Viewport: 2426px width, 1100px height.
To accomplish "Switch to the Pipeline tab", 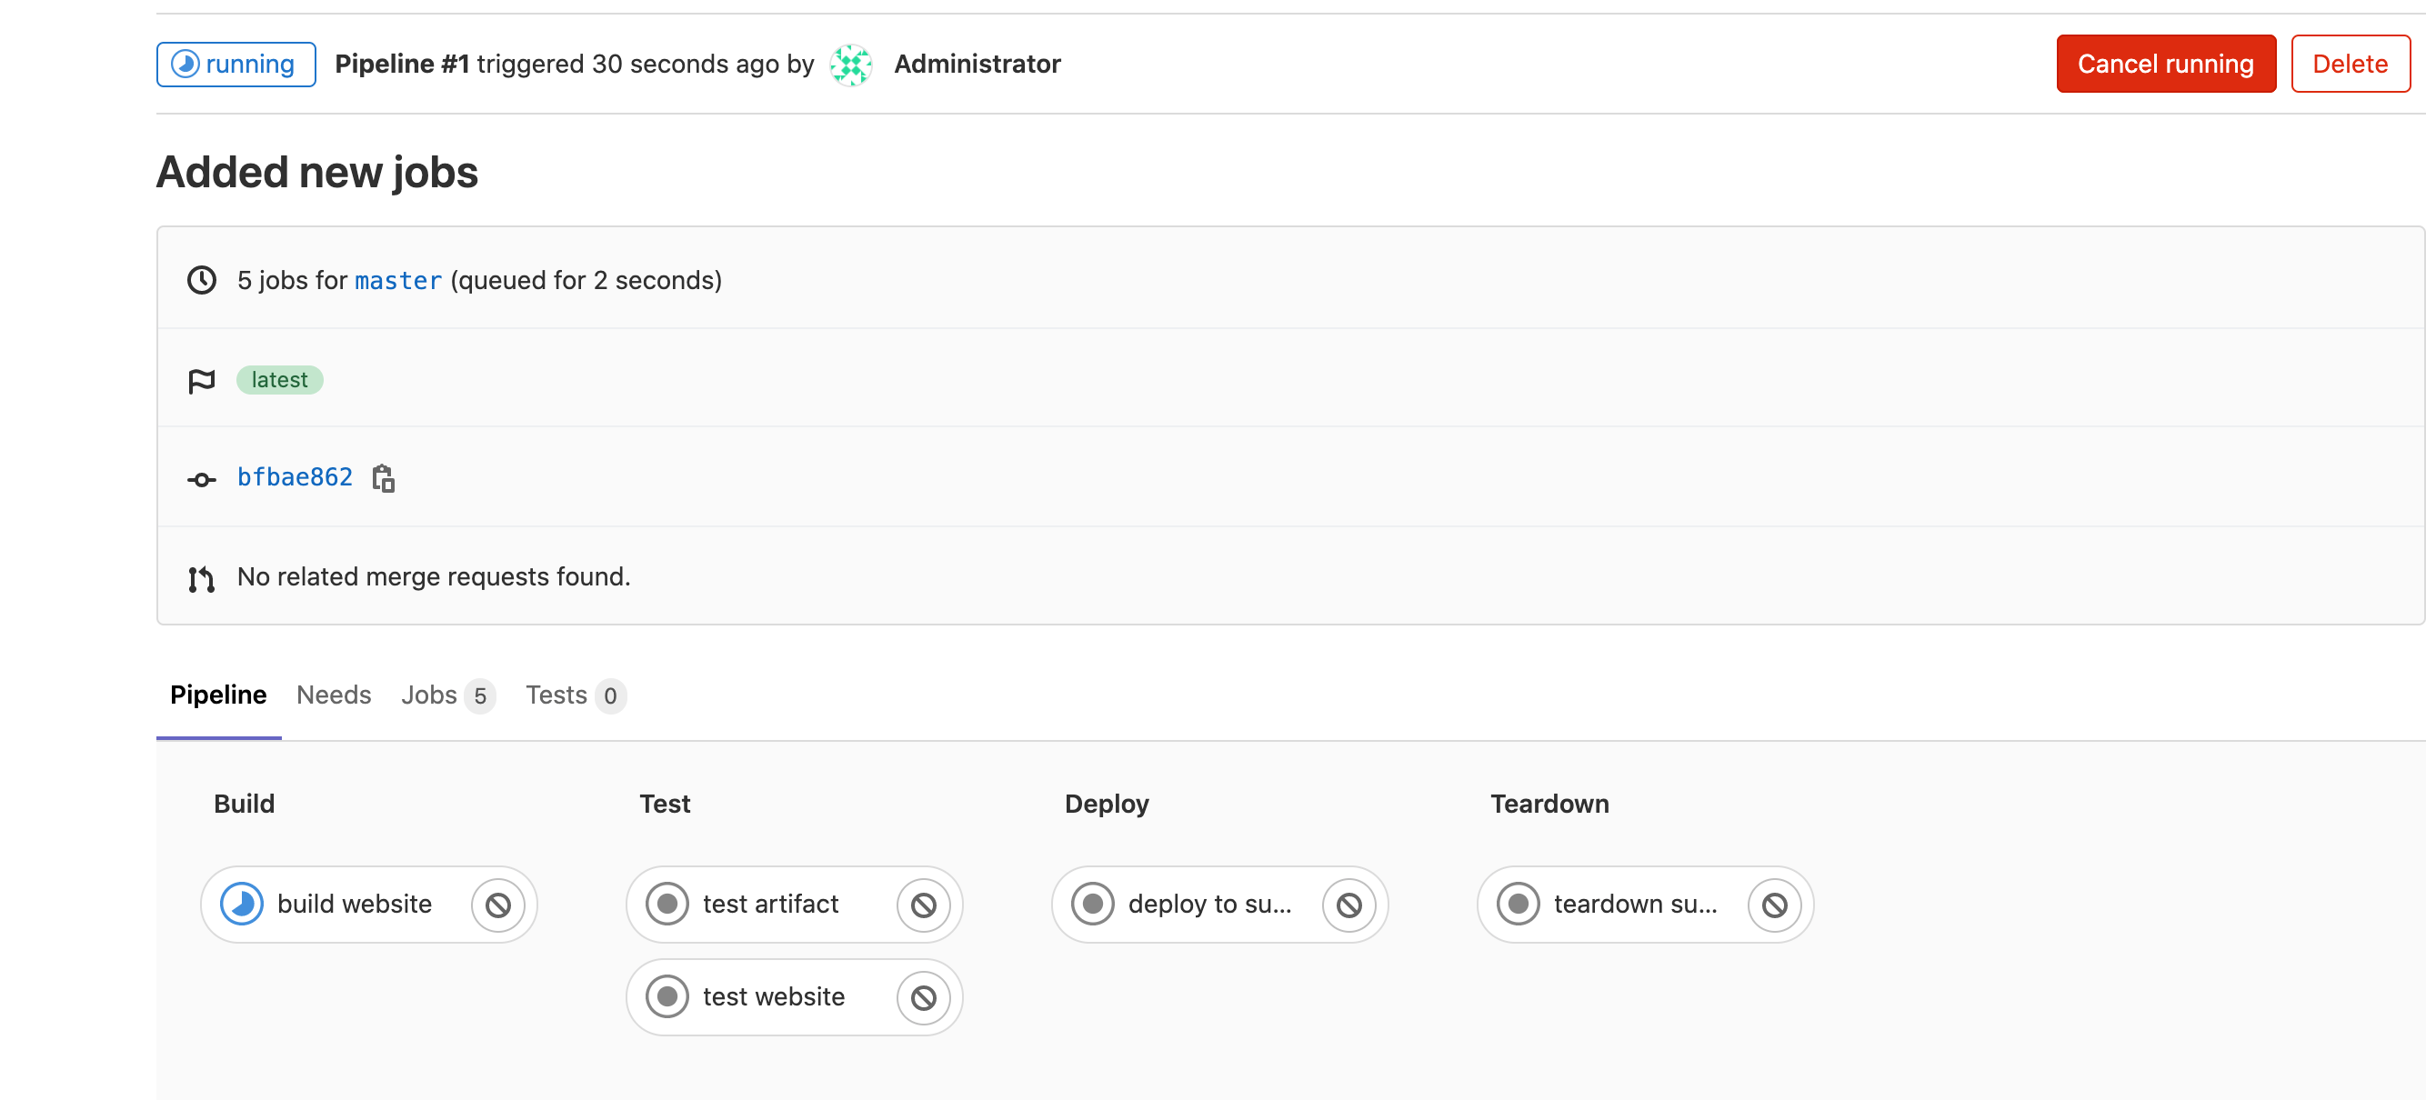I will point(218,695).
